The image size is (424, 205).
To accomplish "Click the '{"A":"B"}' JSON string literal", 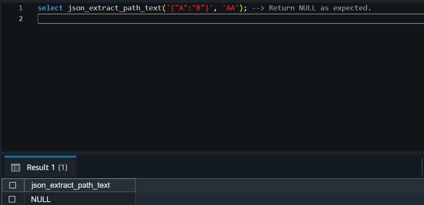I will pos(190,8).
